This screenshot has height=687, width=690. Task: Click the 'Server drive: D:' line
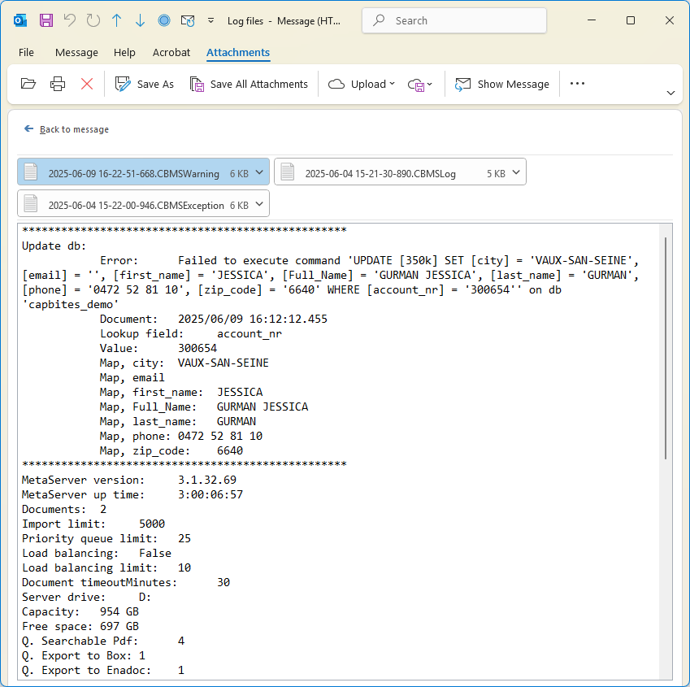point(87,597)
